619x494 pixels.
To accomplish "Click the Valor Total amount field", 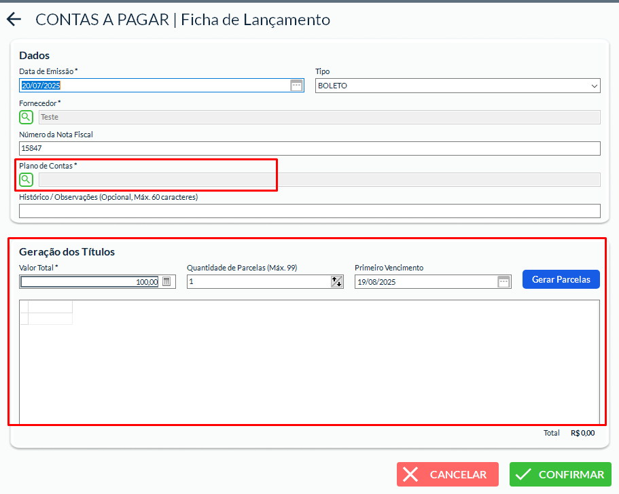I will [90, 281].
